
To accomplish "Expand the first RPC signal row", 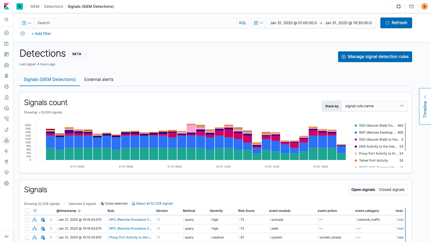I will [51, 220].
